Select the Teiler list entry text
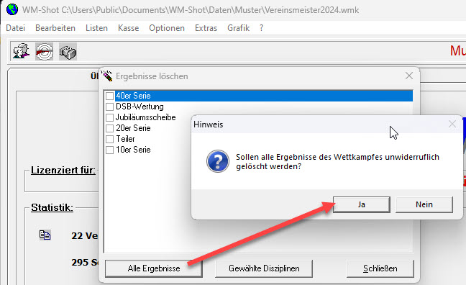Image resolution: width=466 pixels, height=285 pixels. click(x=125, y=139)
